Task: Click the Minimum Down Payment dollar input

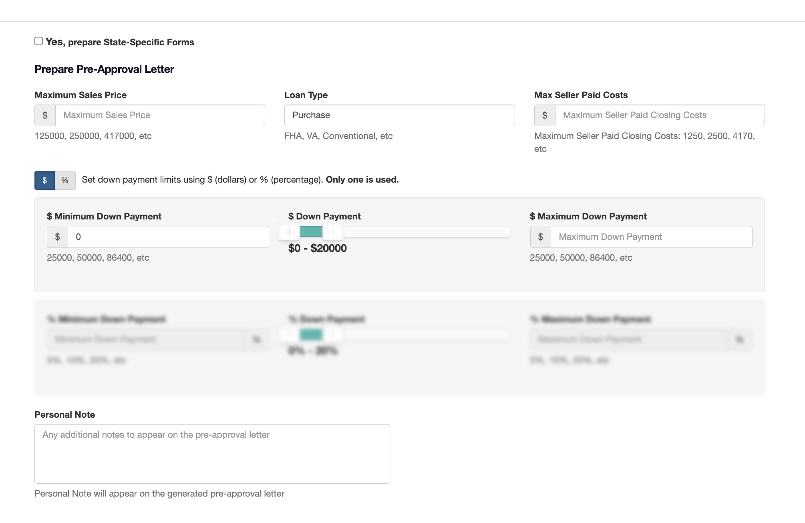Action: [168, 237]
